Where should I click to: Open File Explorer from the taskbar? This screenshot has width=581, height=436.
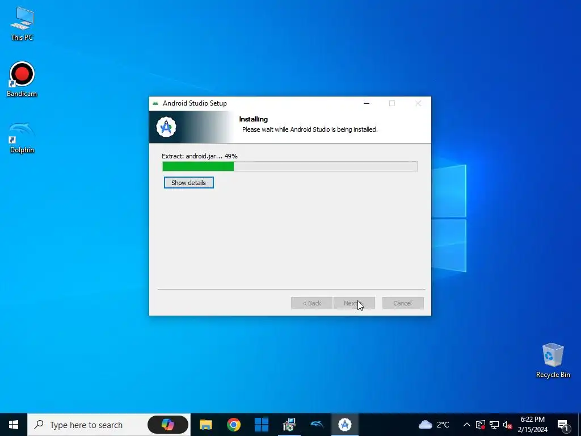(x=205, y=425)
